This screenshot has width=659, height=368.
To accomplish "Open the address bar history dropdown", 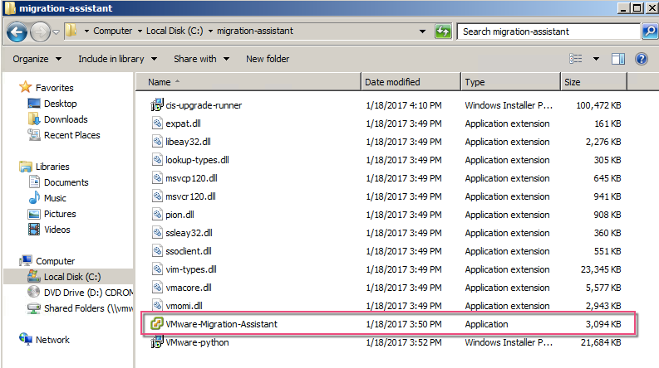I will 422,31.
